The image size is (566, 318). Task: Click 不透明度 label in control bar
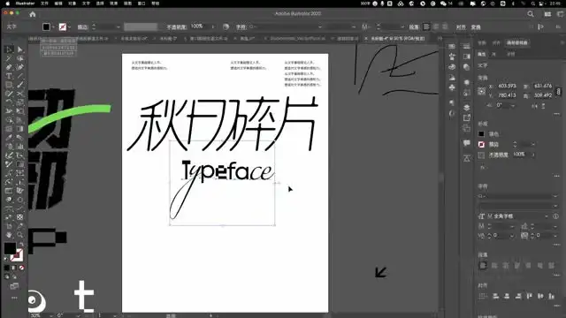pos(176,27)
